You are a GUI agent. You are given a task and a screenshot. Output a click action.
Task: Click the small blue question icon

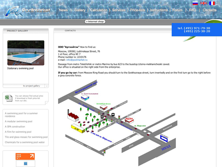[25, 163]
